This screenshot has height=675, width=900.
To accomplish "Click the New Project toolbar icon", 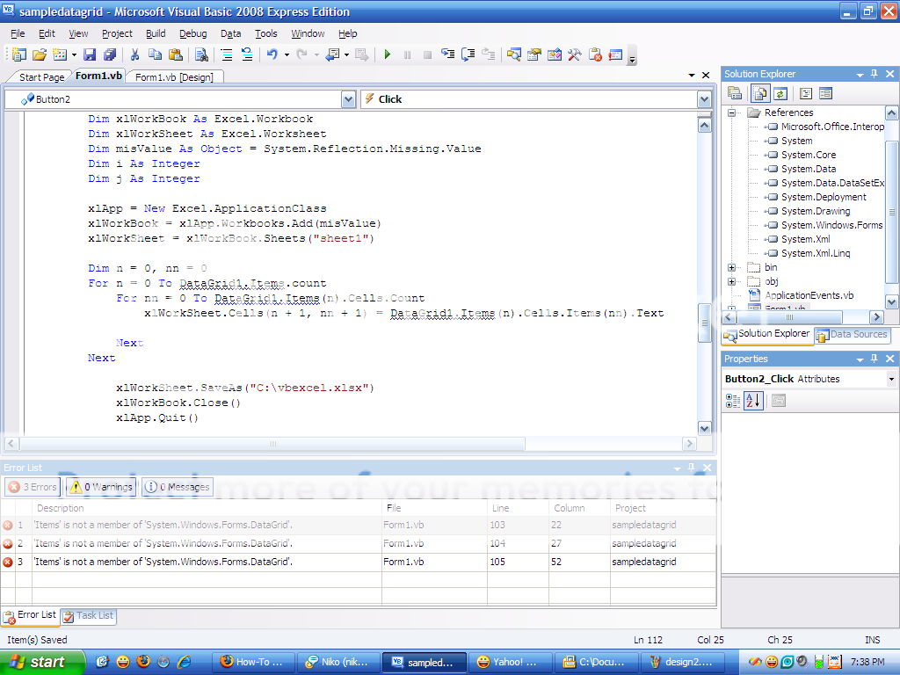I will (19, 54).
